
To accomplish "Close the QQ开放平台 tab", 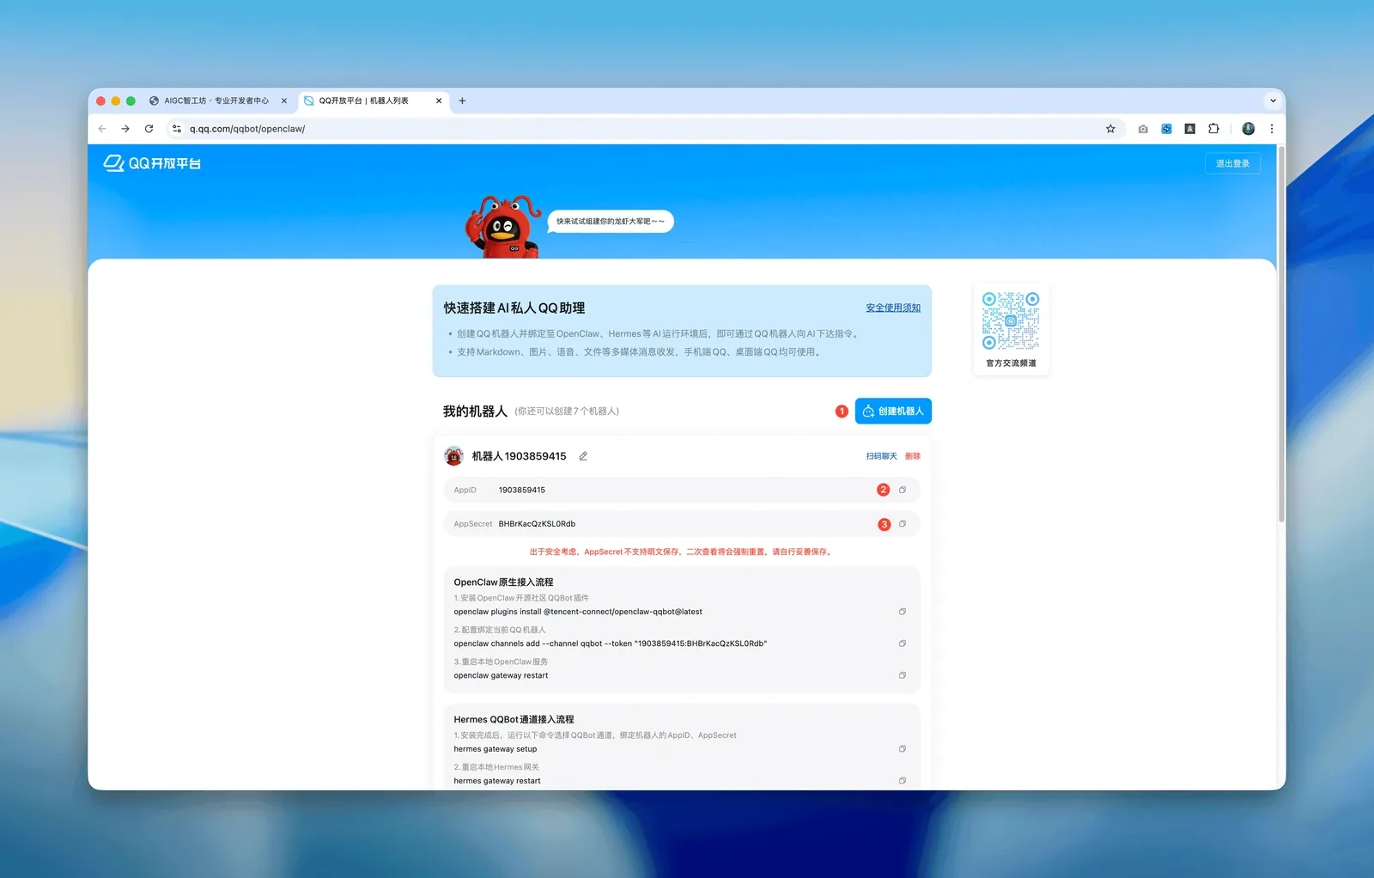I will coord(439,101).
